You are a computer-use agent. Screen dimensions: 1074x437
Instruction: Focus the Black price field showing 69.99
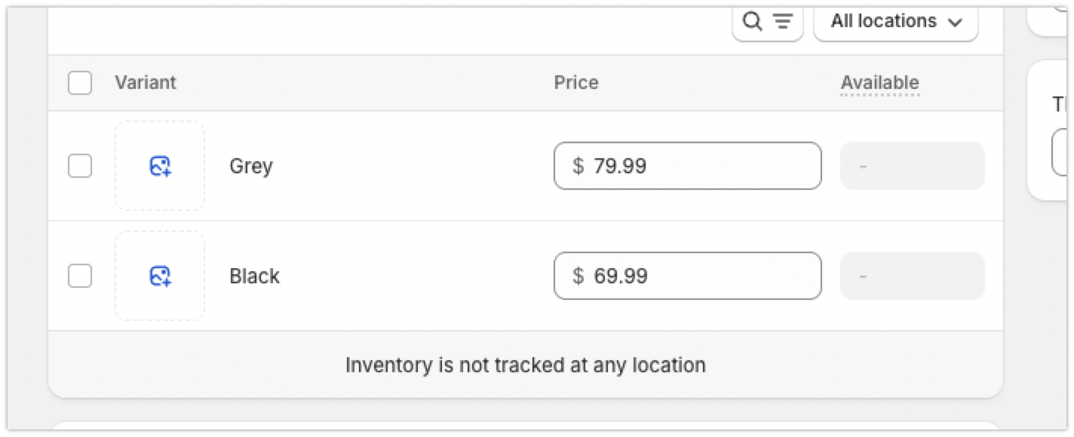701,276
